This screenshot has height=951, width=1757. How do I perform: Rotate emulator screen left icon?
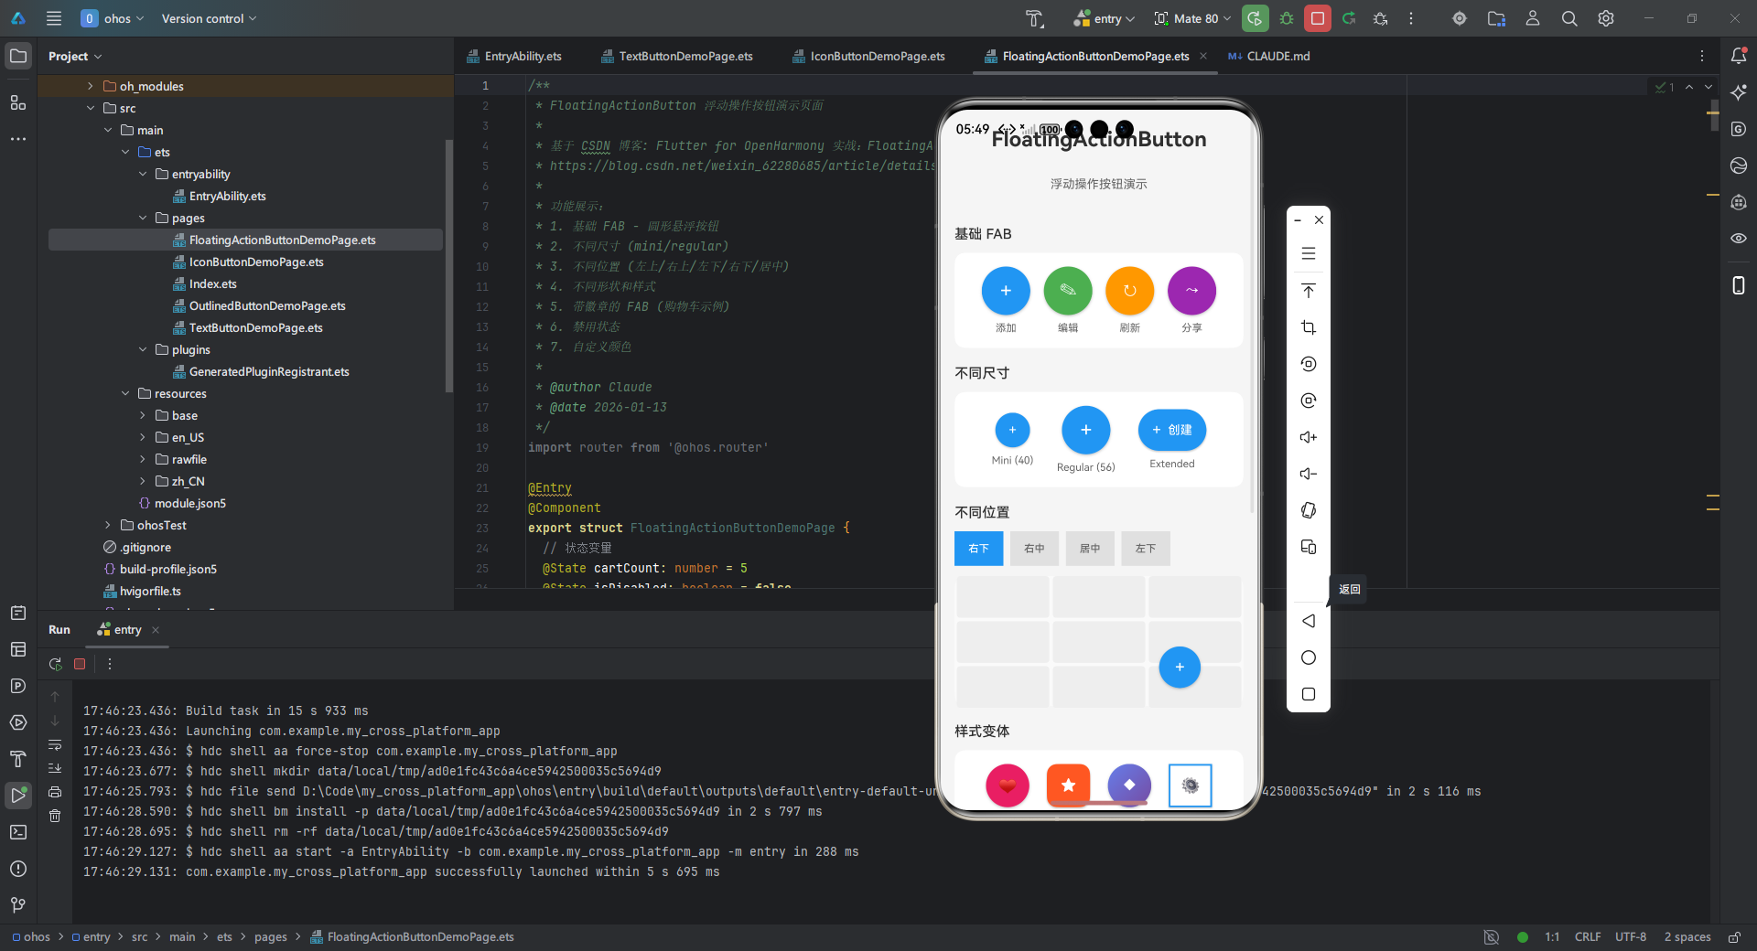(x=1309, y=364)
